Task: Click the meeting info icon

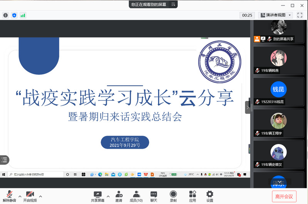Action: [x=5, y=15]
